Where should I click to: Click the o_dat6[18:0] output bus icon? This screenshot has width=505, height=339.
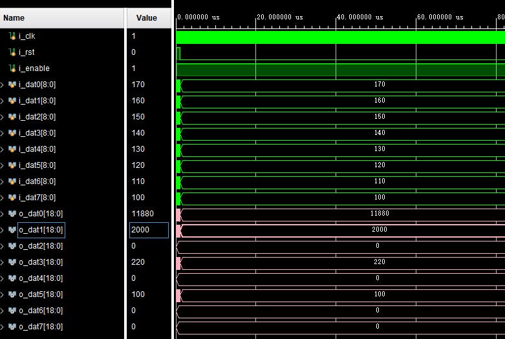pyautogui.click(x=12, y=310)
